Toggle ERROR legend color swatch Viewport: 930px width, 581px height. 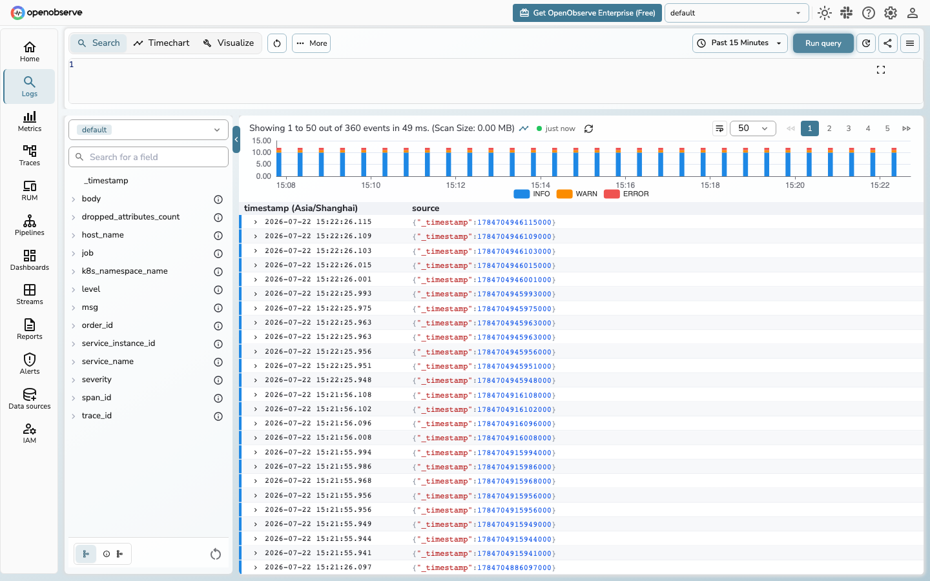(612, 194)
